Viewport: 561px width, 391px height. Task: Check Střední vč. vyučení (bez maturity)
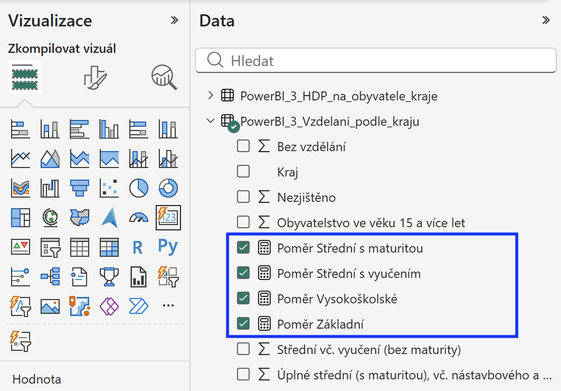[x=243, y=349]
